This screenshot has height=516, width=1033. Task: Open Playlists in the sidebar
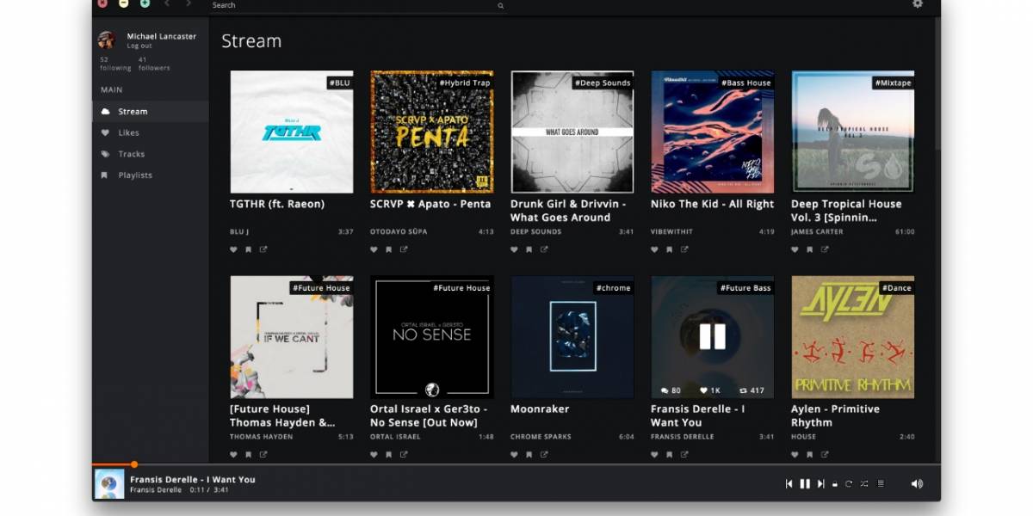tap(151, 175)
